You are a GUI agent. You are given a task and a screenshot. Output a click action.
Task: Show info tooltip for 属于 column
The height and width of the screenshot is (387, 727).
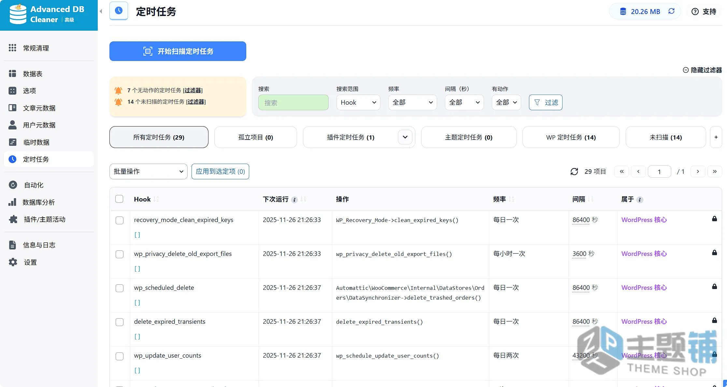click(640, 200)
